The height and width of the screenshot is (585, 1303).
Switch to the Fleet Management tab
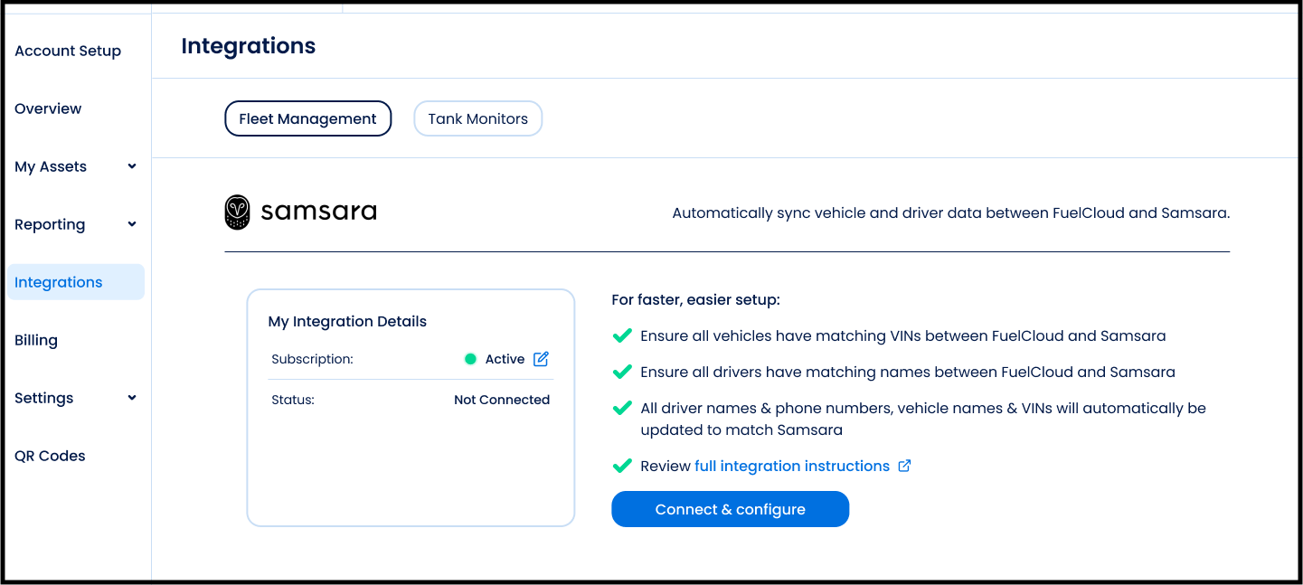click(x=307, y=118)
